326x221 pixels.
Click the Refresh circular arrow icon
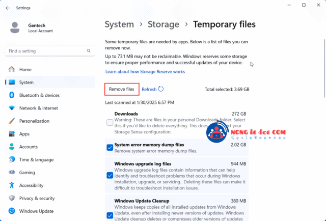161,89
